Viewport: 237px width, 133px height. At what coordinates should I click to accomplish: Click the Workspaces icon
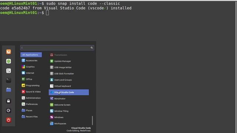(x=51, y=123)
